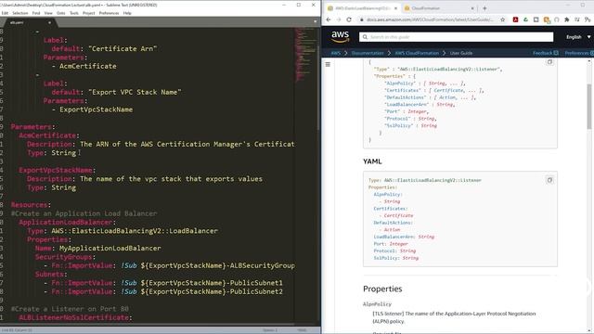Reload the AWS docs page

(x=349, y=19)
